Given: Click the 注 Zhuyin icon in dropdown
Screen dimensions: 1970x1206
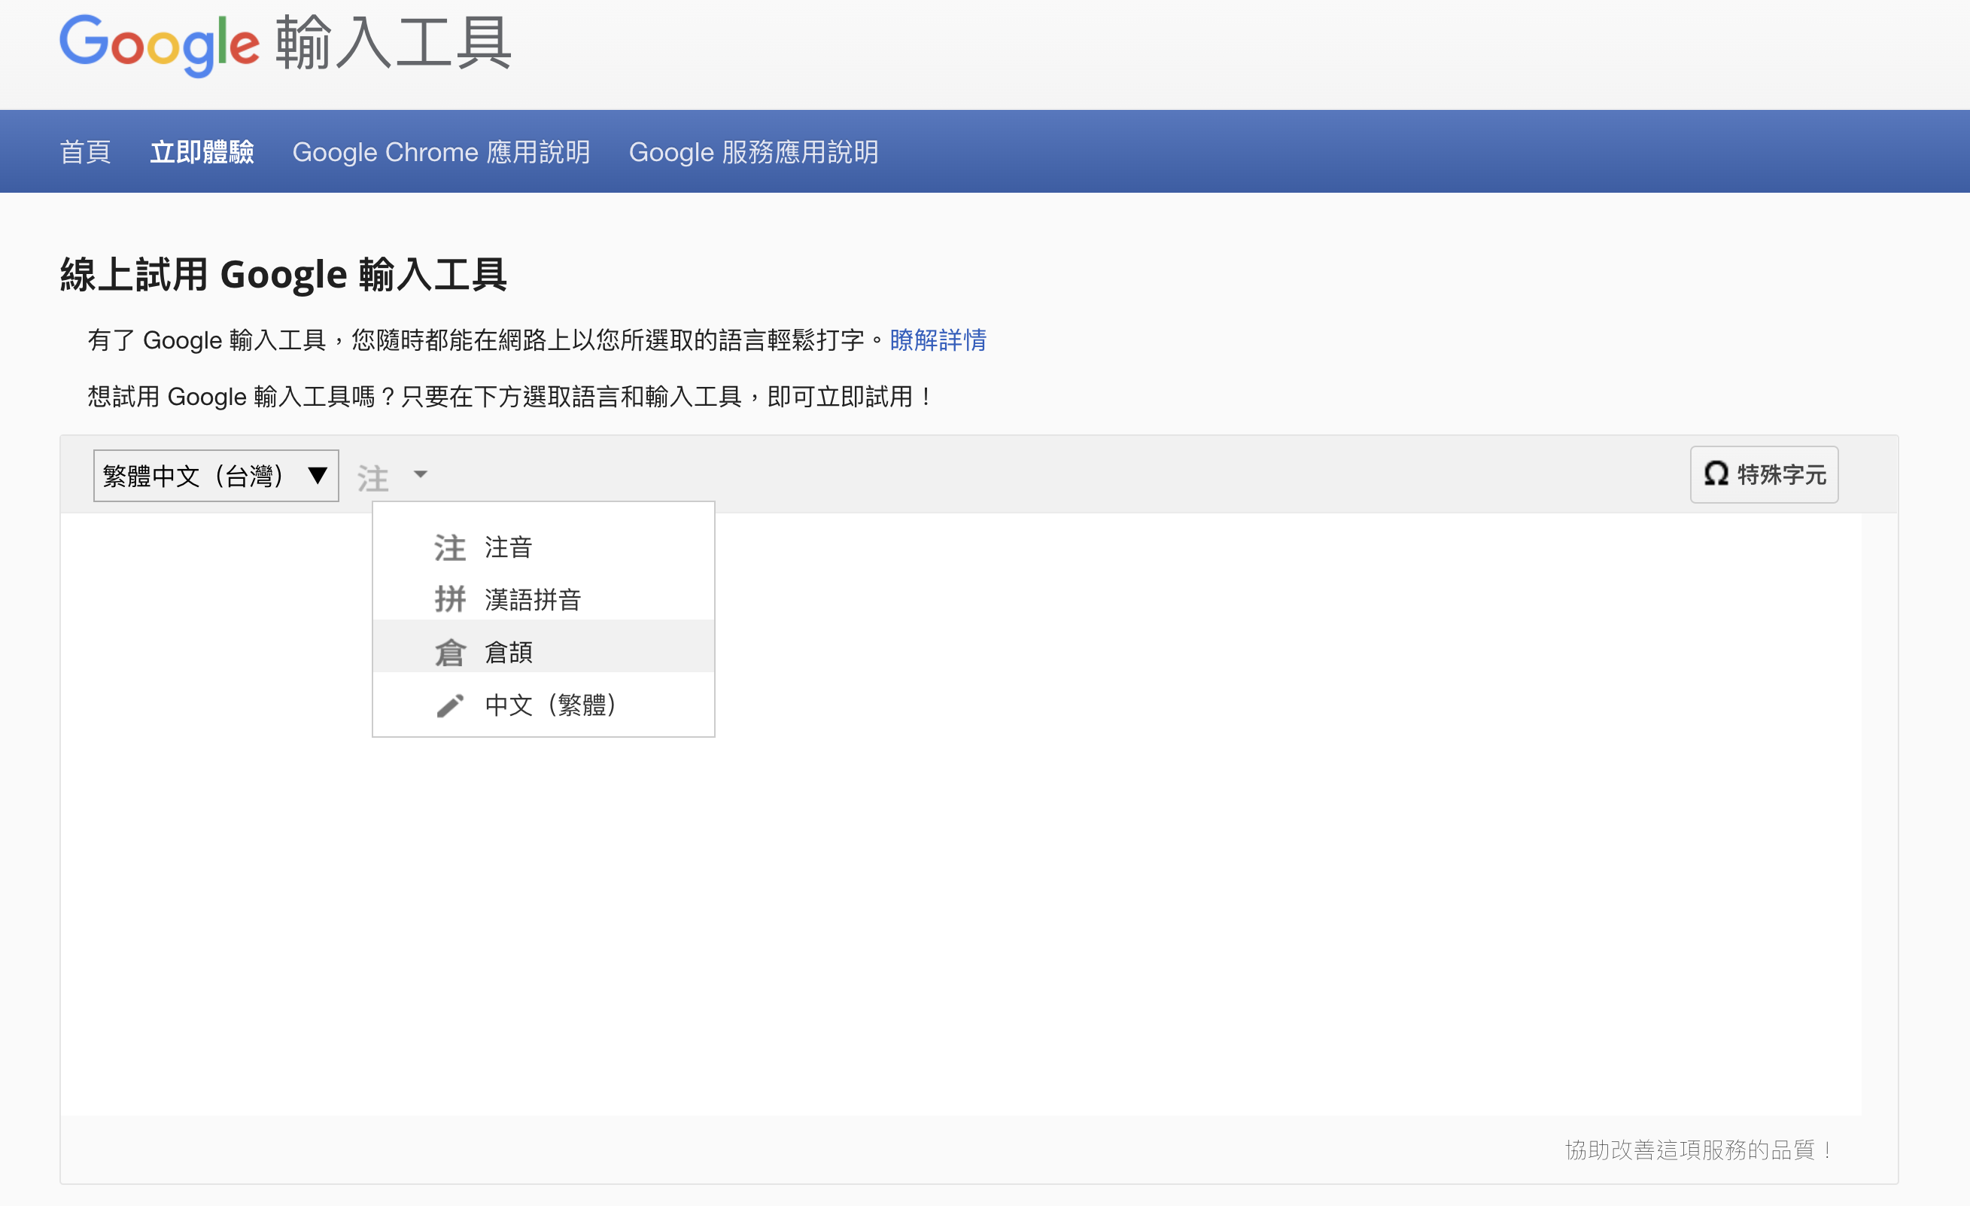Looking at the screenshot, I should click(x=449, y=548).
